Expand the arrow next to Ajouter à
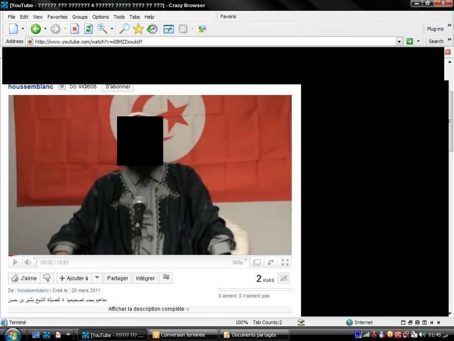 point(97,278)
